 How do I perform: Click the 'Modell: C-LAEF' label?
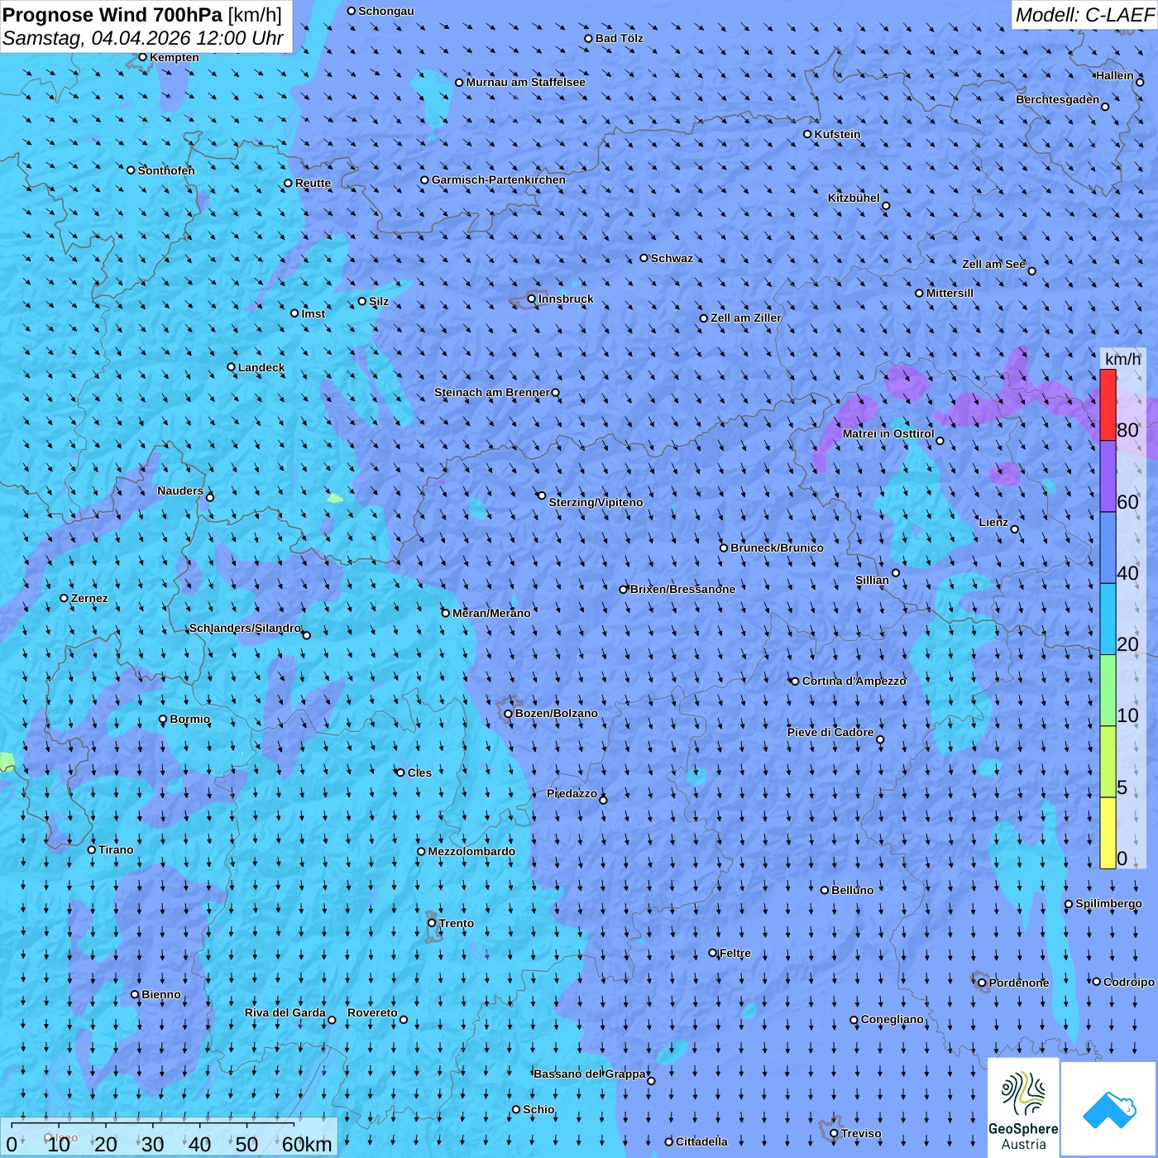pos(1084,15)
